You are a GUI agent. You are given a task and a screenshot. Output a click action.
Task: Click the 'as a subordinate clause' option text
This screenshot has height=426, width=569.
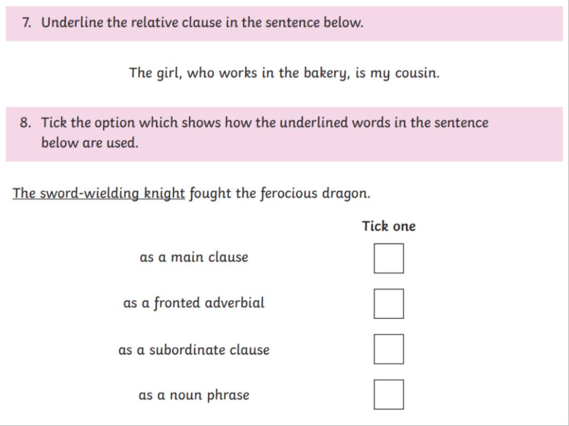[x=194, y=350]
